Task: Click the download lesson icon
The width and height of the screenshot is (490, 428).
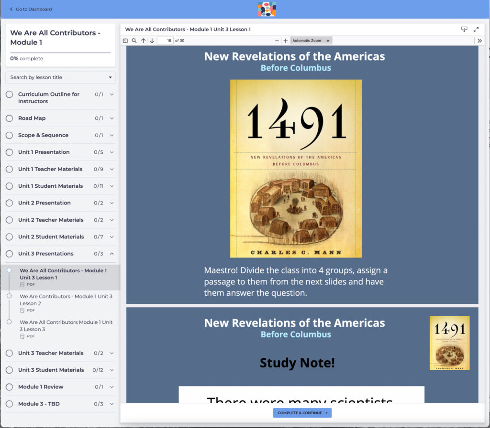Action: coord(464,30)
